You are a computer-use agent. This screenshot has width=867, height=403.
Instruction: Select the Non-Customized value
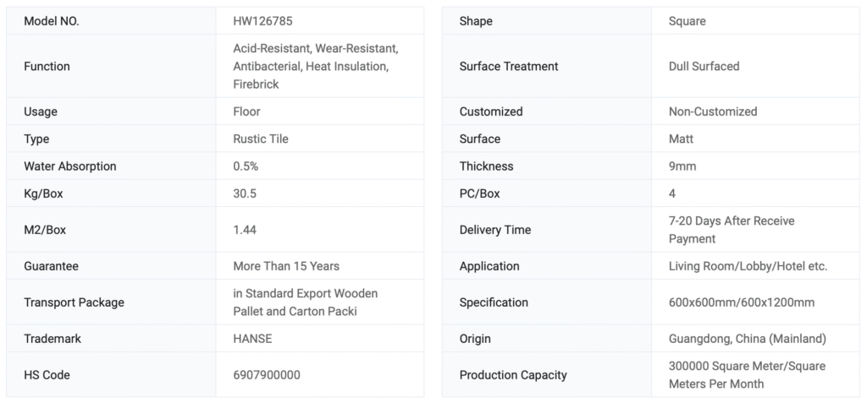point(713,112)
